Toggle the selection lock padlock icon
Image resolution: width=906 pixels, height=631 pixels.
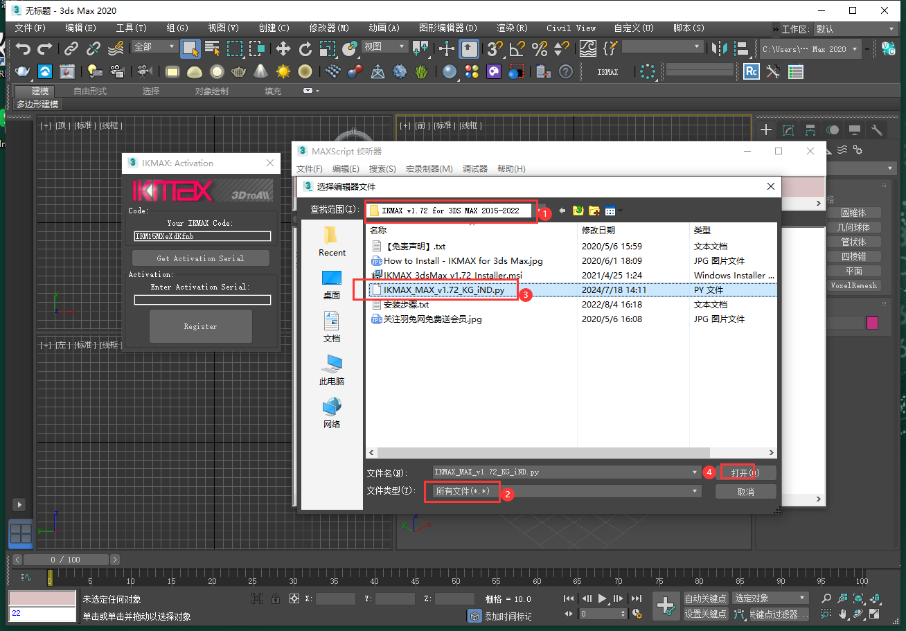275,598
